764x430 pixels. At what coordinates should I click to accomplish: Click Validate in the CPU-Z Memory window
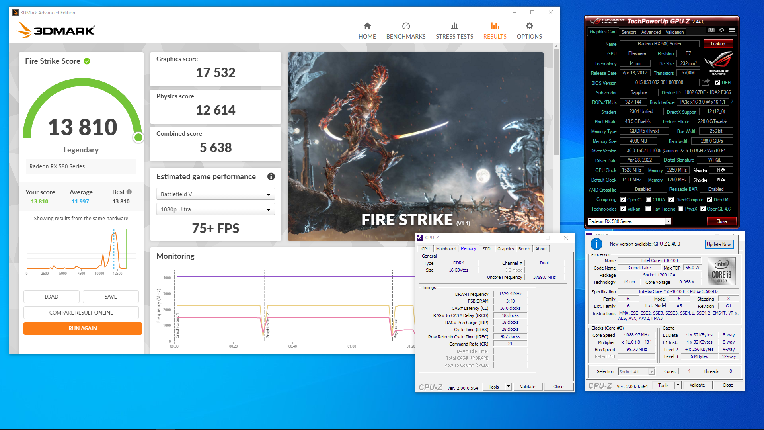tap(528, 387)
